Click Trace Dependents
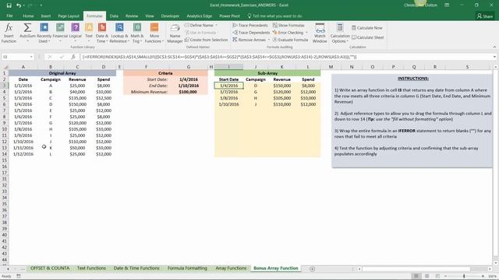Viewport: 499px width, 280px height. pos(251,33)
